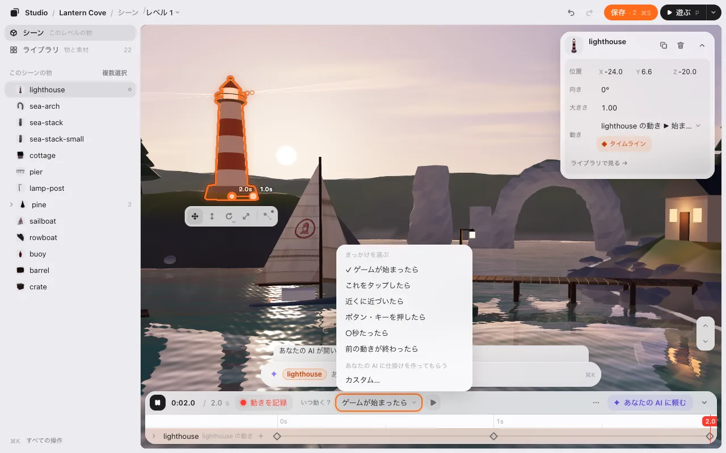Click the redo arrow in the top bar
Viewport: 726px width, 453px height.
tap(589, 12)
